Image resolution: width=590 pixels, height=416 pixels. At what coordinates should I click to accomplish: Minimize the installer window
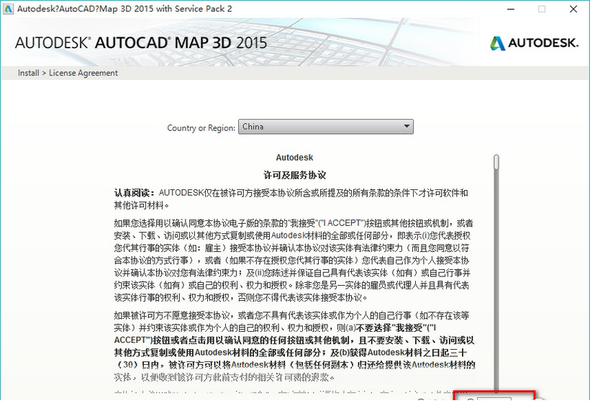pyautogui.click(x=511, y=9)
